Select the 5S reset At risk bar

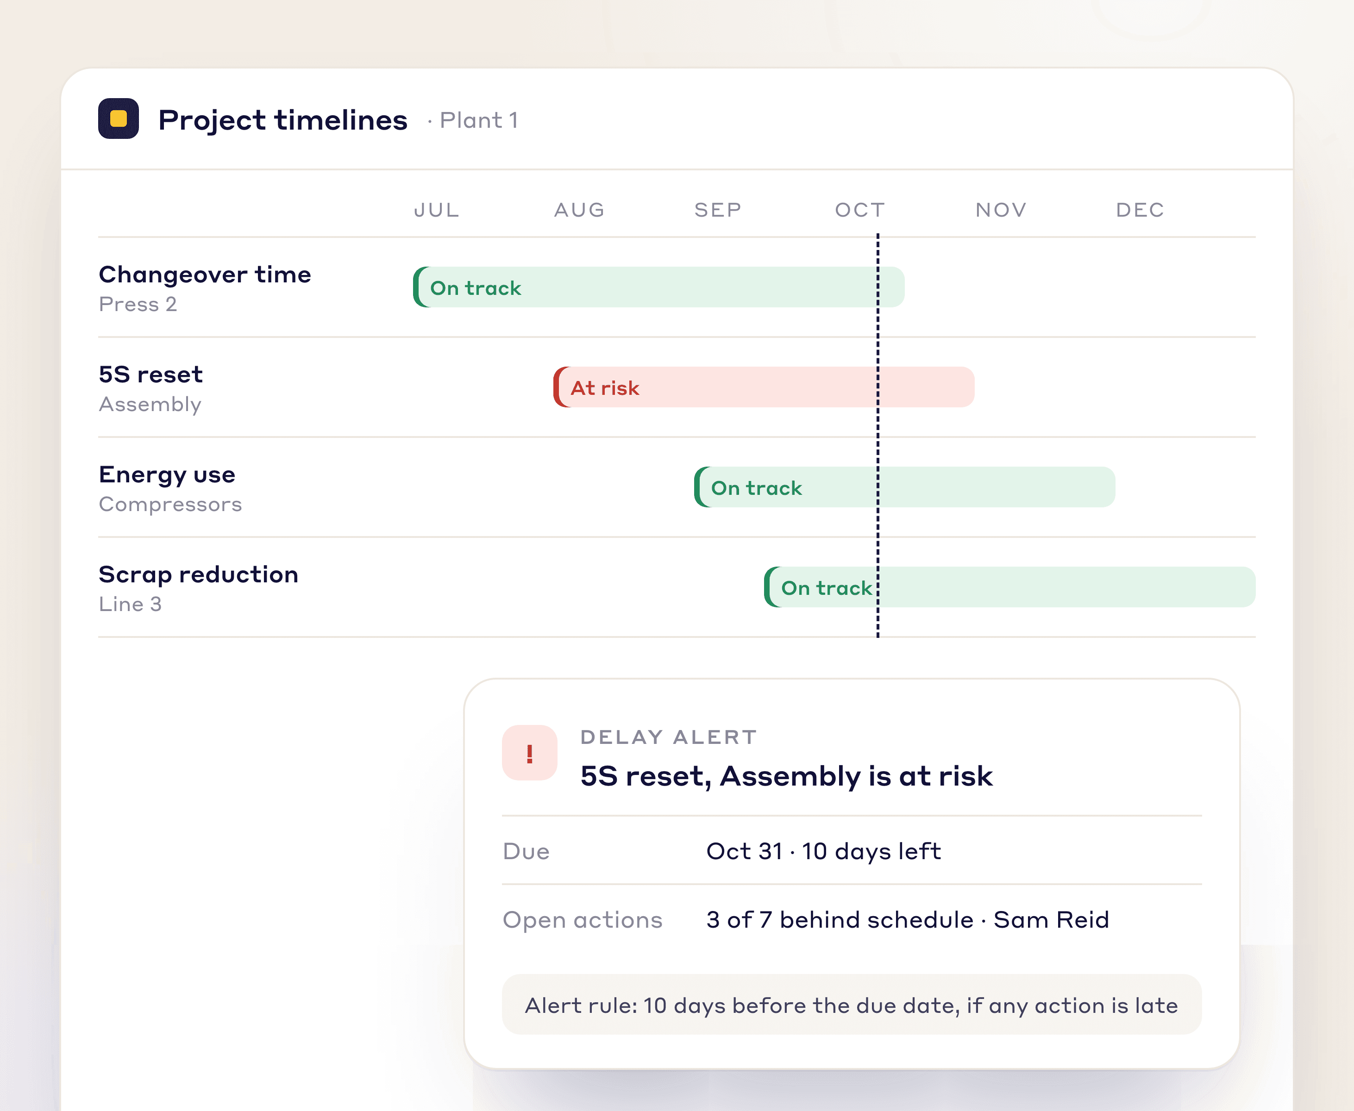[x=764, y=387]
